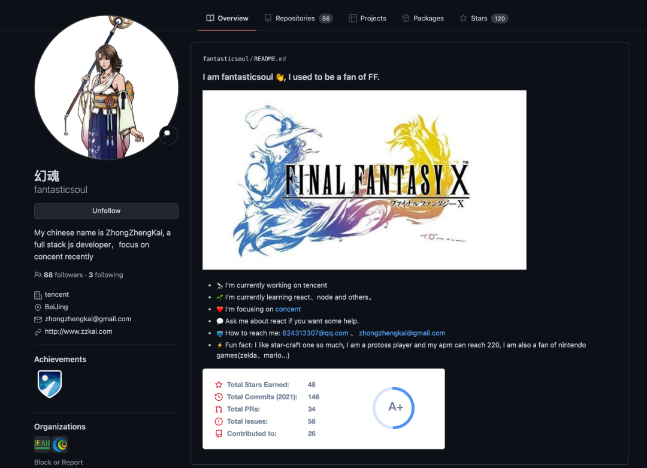This screenshot has height=468, width=647.
Task: Click the telescope emoji at working on tencent
Action: point(220,286)
